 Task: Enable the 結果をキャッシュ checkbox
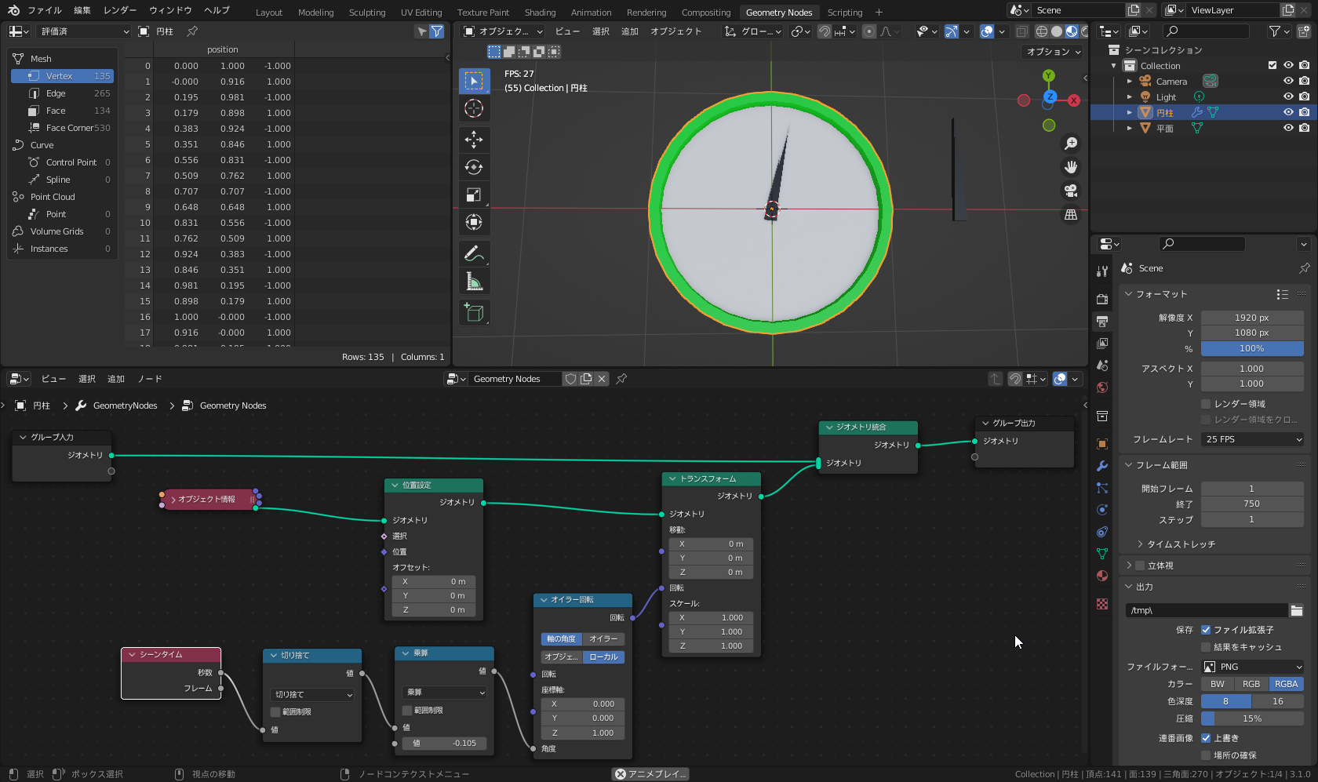point(1206,647)
